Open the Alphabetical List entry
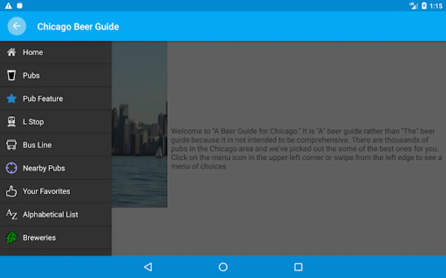The image size is (446, 278). (x=56, y=214)
